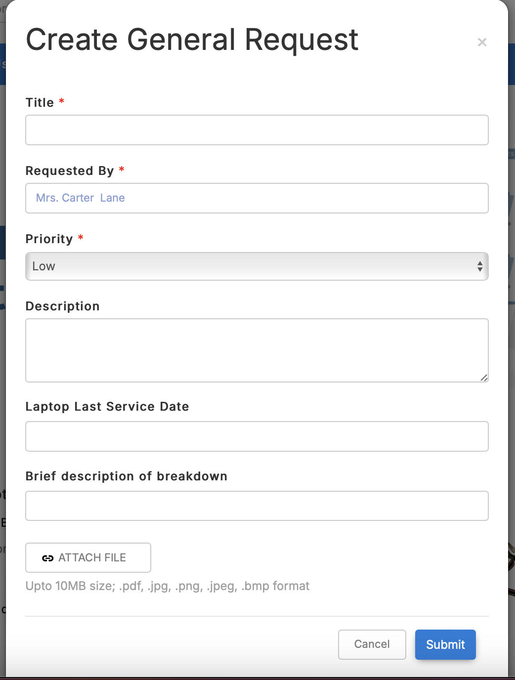Click the Description textarea resize handle
Screen dimensions: 515x680
(483, 378)
